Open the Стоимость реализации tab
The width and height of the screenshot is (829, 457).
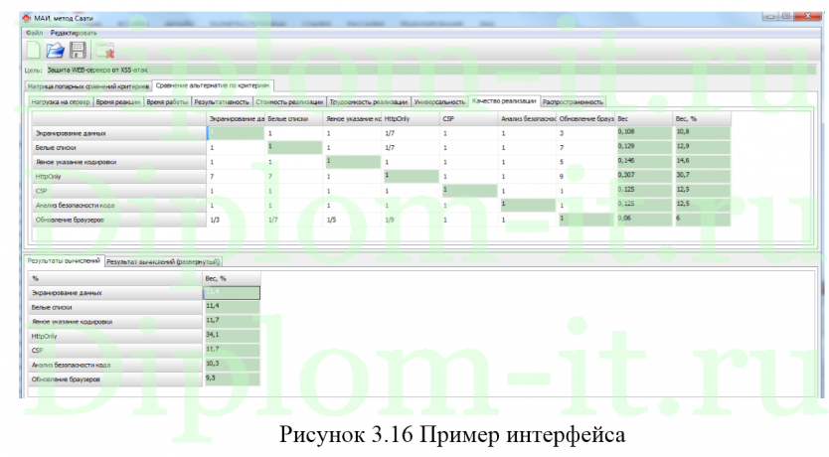click(x=289, y=102)
